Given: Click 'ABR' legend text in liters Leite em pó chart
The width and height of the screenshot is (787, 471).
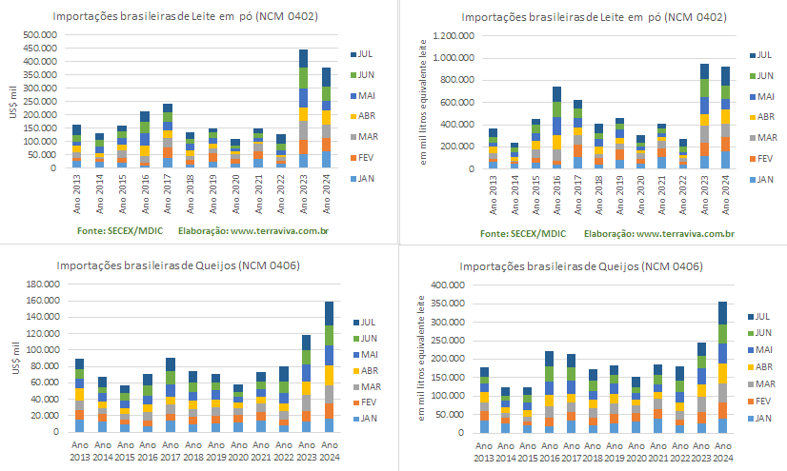Looking at the screenshot, I should 766,117.
